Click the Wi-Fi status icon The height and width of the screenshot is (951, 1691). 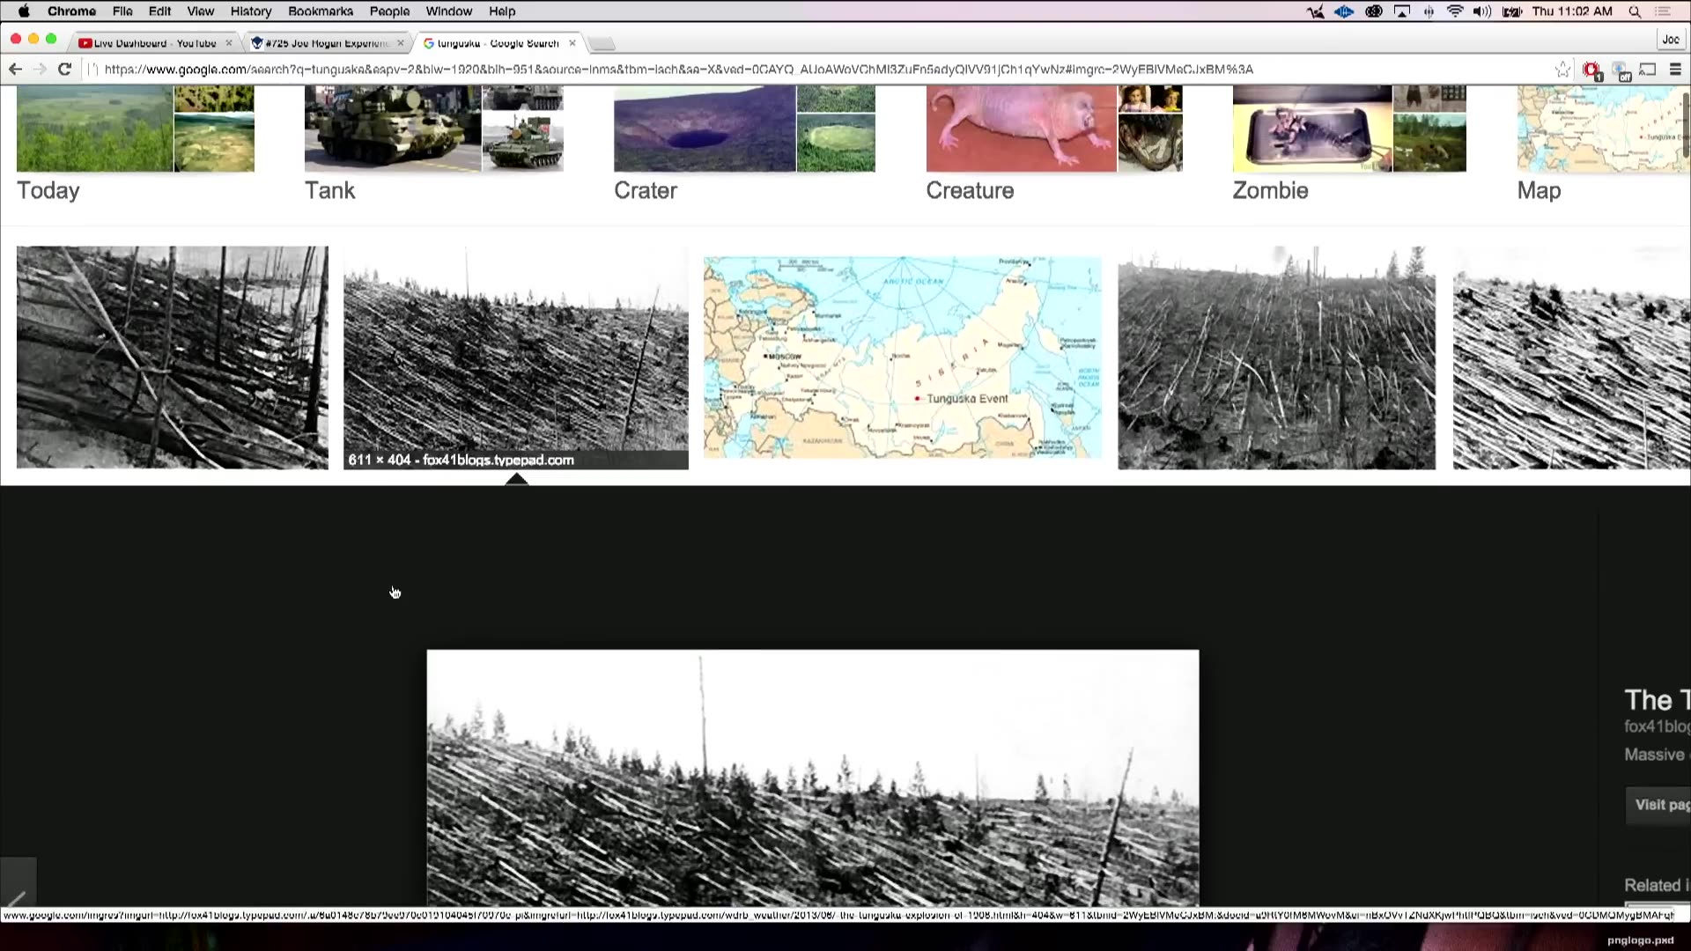point(1455,11)
